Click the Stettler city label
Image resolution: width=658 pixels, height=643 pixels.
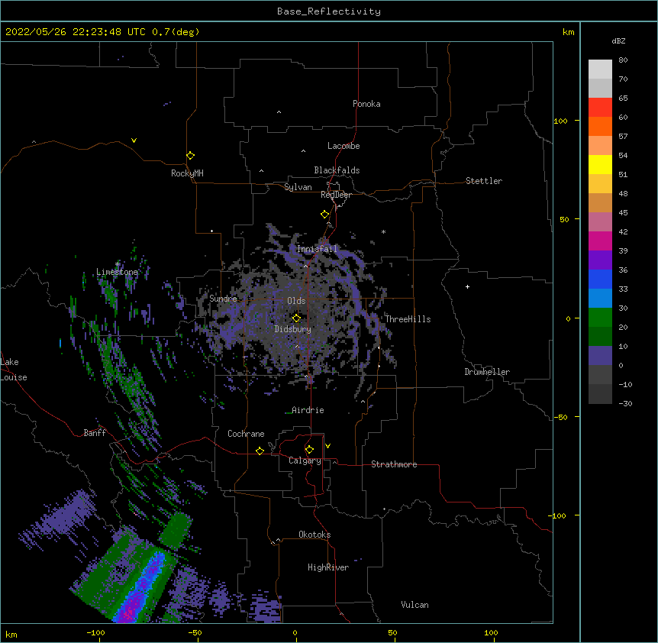click(484, 181)
